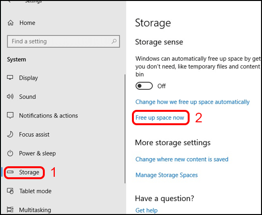The height and width of the screenshot is (215, 262).
Task: Open Tablet mode settings
Action: (35, 191)
